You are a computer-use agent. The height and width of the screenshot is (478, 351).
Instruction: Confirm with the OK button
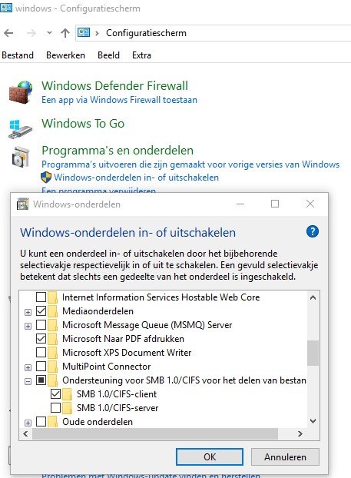point(210,456)
